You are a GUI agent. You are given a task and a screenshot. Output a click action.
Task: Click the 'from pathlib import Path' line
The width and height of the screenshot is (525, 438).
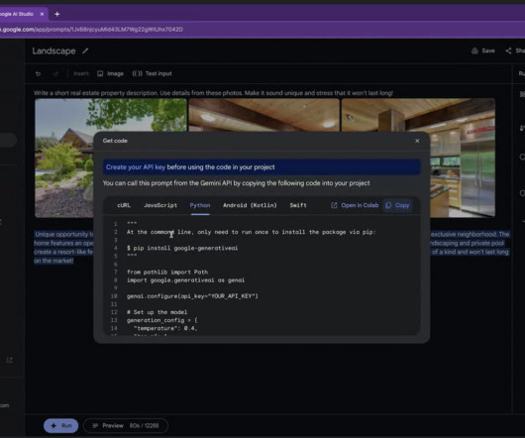coord(167,273)
